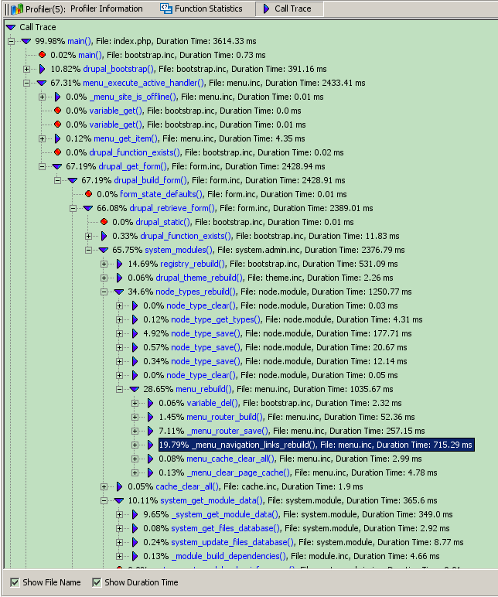
Task: Click blue arrow icon of variable_del()
Action: (150, 403)
